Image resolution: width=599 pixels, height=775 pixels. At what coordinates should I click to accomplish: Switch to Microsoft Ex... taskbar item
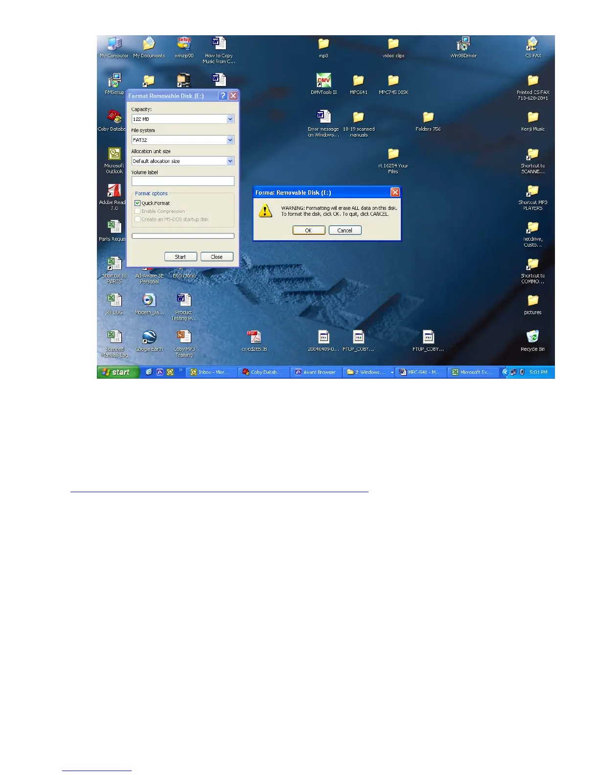click(473, 372)
